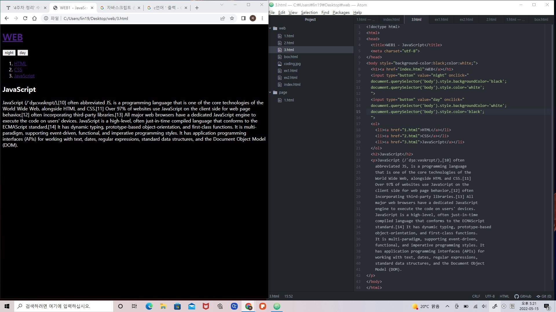Open Git (0) panel in status bar
556x312 pixels.
pyautogui.click(x=544, y=296)
